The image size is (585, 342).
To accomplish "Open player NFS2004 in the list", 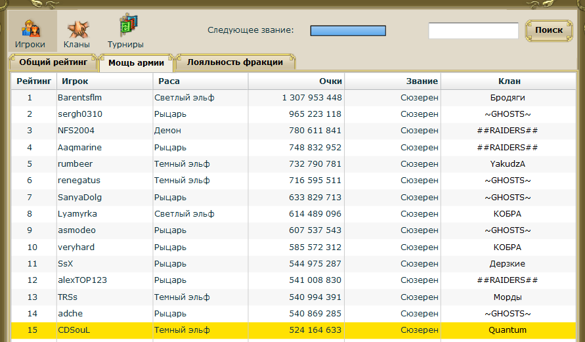I will click(76, 131).
